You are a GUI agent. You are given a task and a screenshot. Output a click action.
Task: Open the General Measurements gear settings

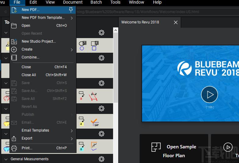pyautogui.click(x=102, y=159)
